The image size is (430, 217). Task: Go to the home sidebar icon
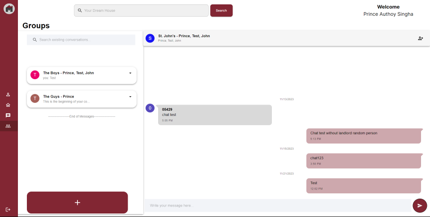[x=8, y=105]
